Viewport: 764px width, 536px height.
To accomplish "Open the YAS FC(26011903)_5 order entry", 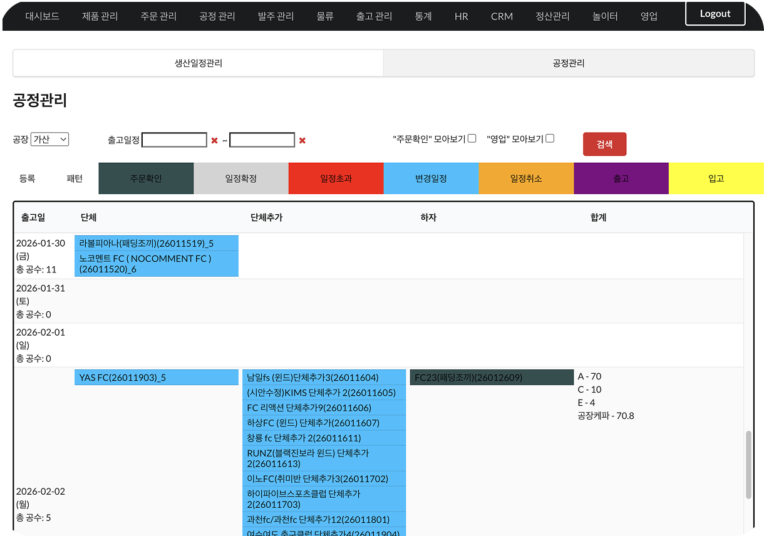I will click(x=156, y=377).
